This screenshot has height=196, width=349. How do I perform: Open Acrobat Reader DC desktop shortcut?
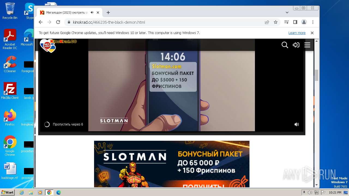coord(10,39)
